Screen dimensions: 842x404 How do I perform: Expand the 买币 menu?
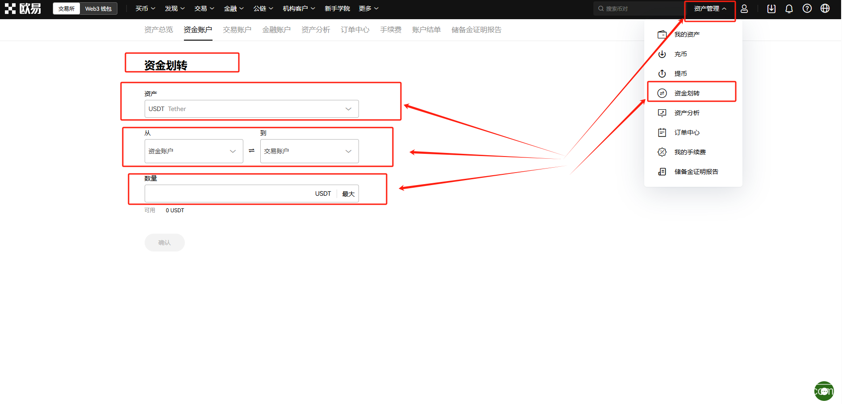click(146, 8)
